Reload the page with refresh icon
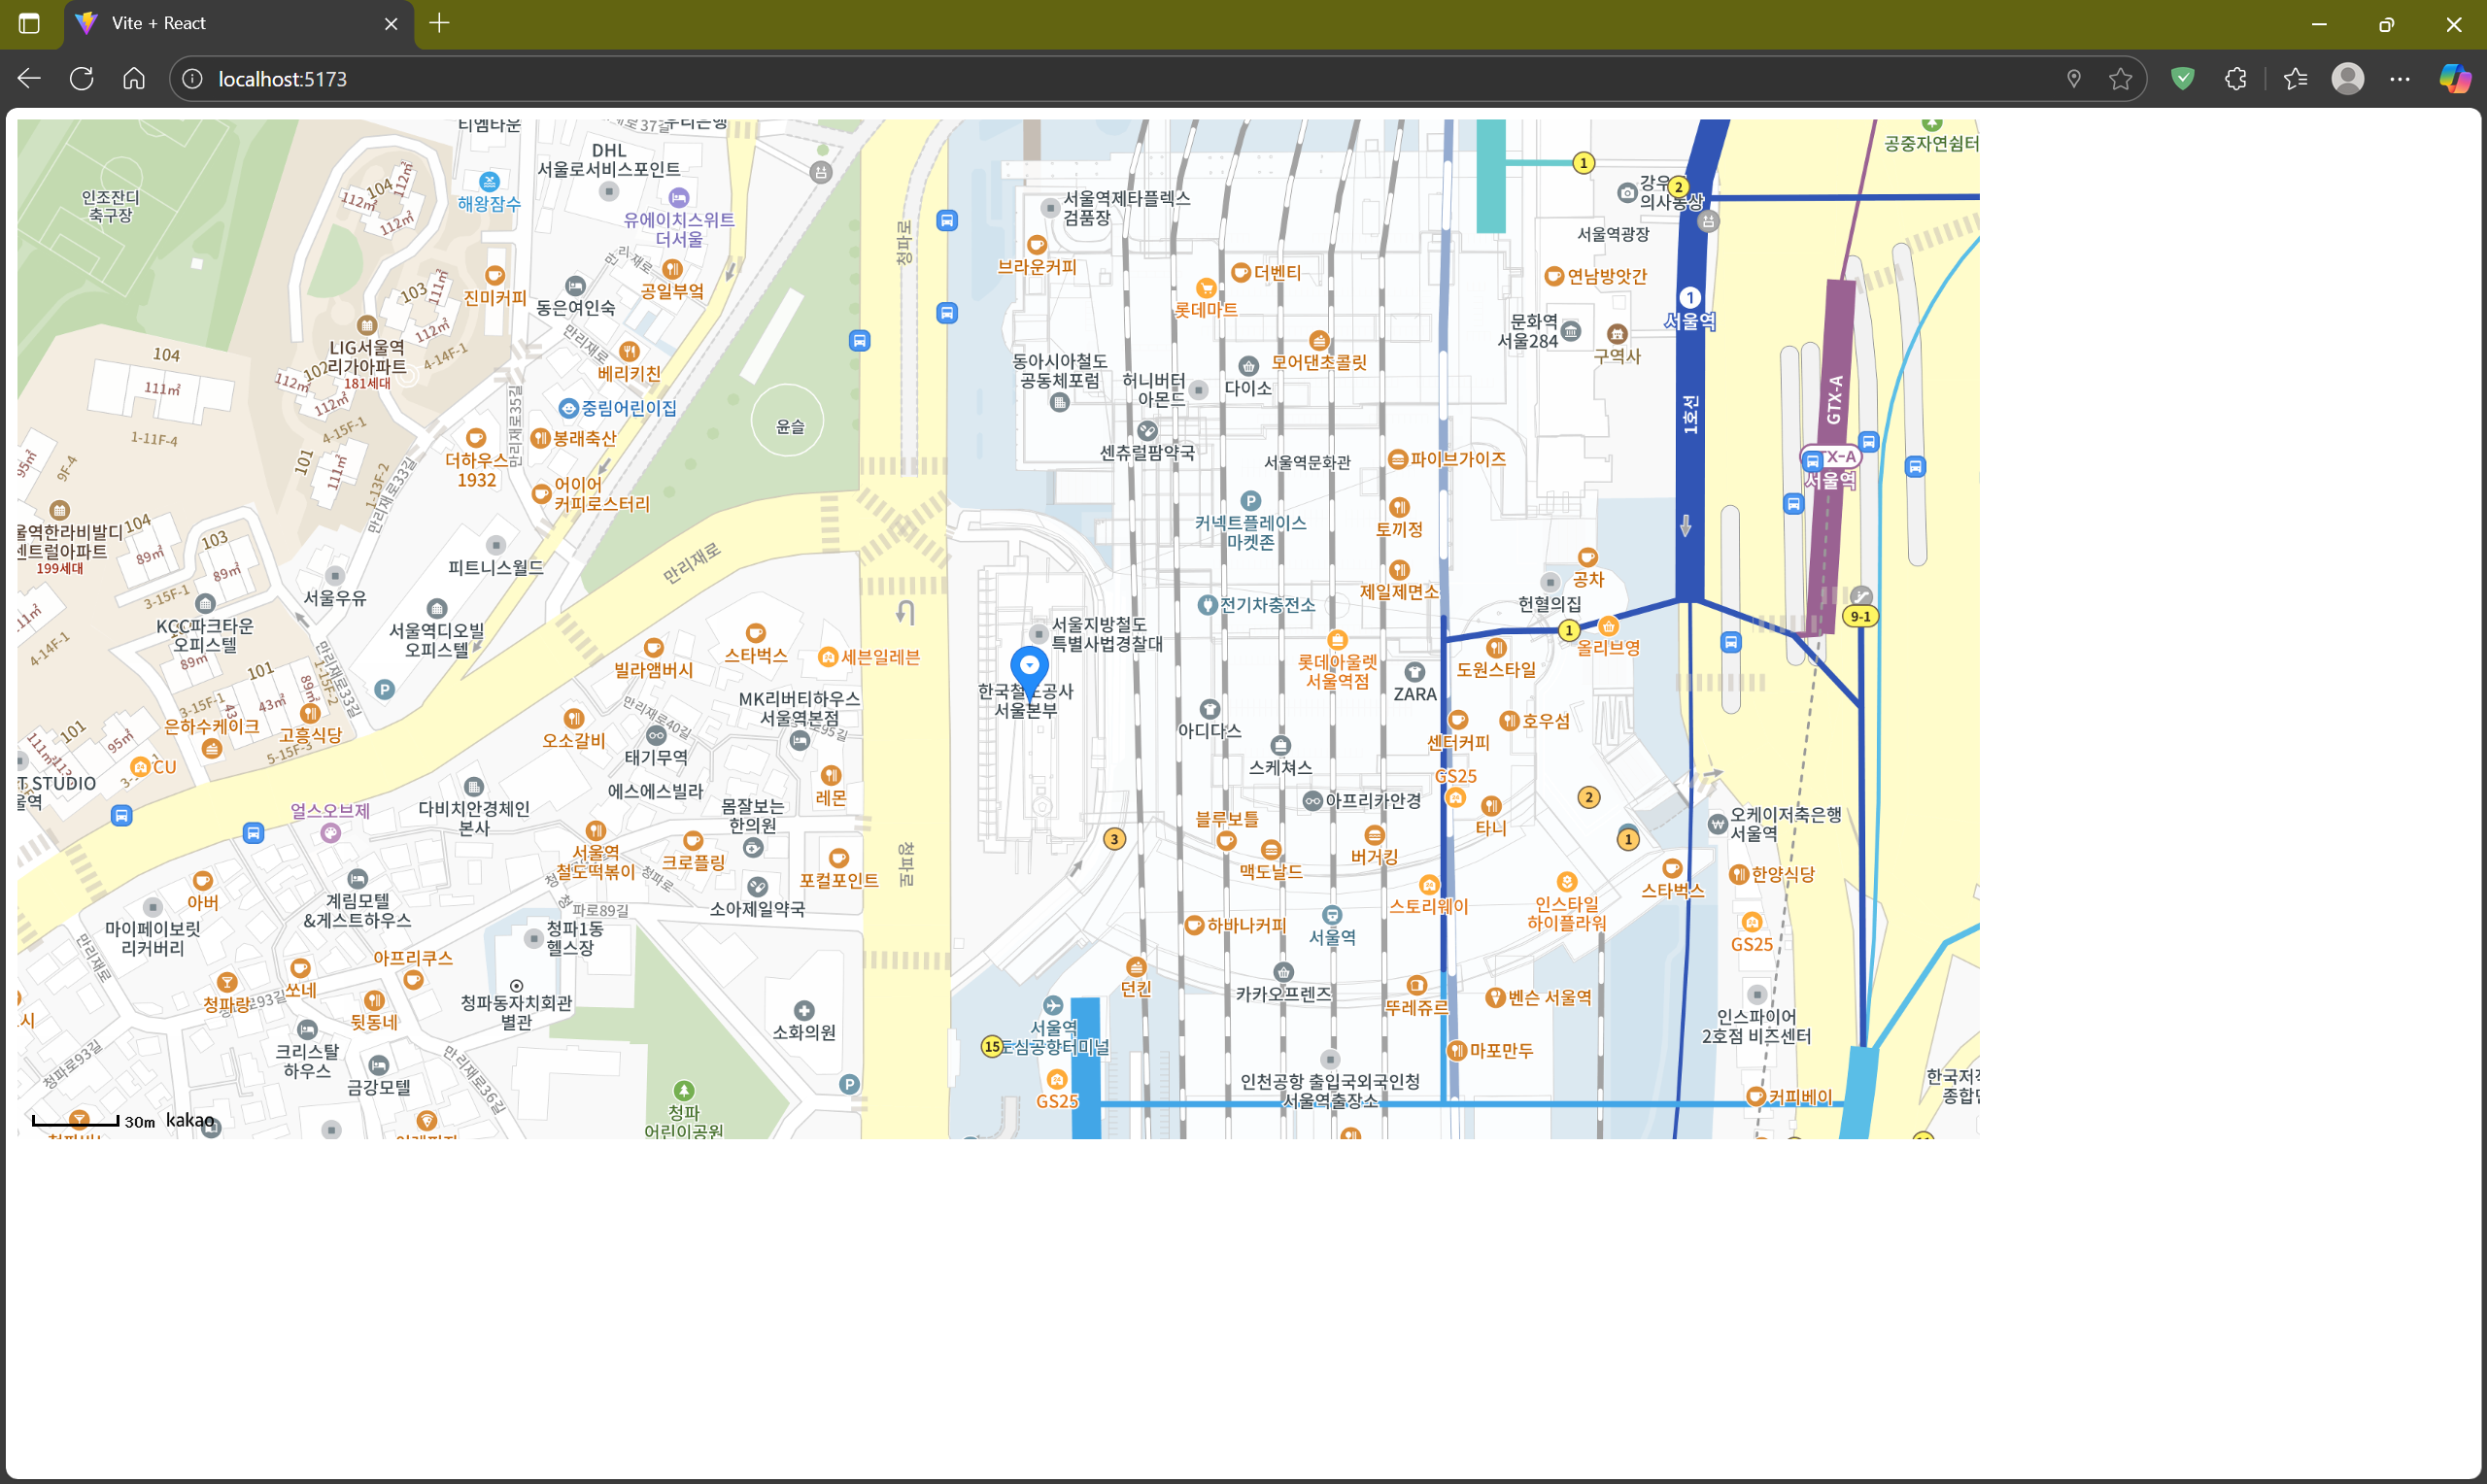This screenshot has height=1484, width=2487. pos(82,79)
